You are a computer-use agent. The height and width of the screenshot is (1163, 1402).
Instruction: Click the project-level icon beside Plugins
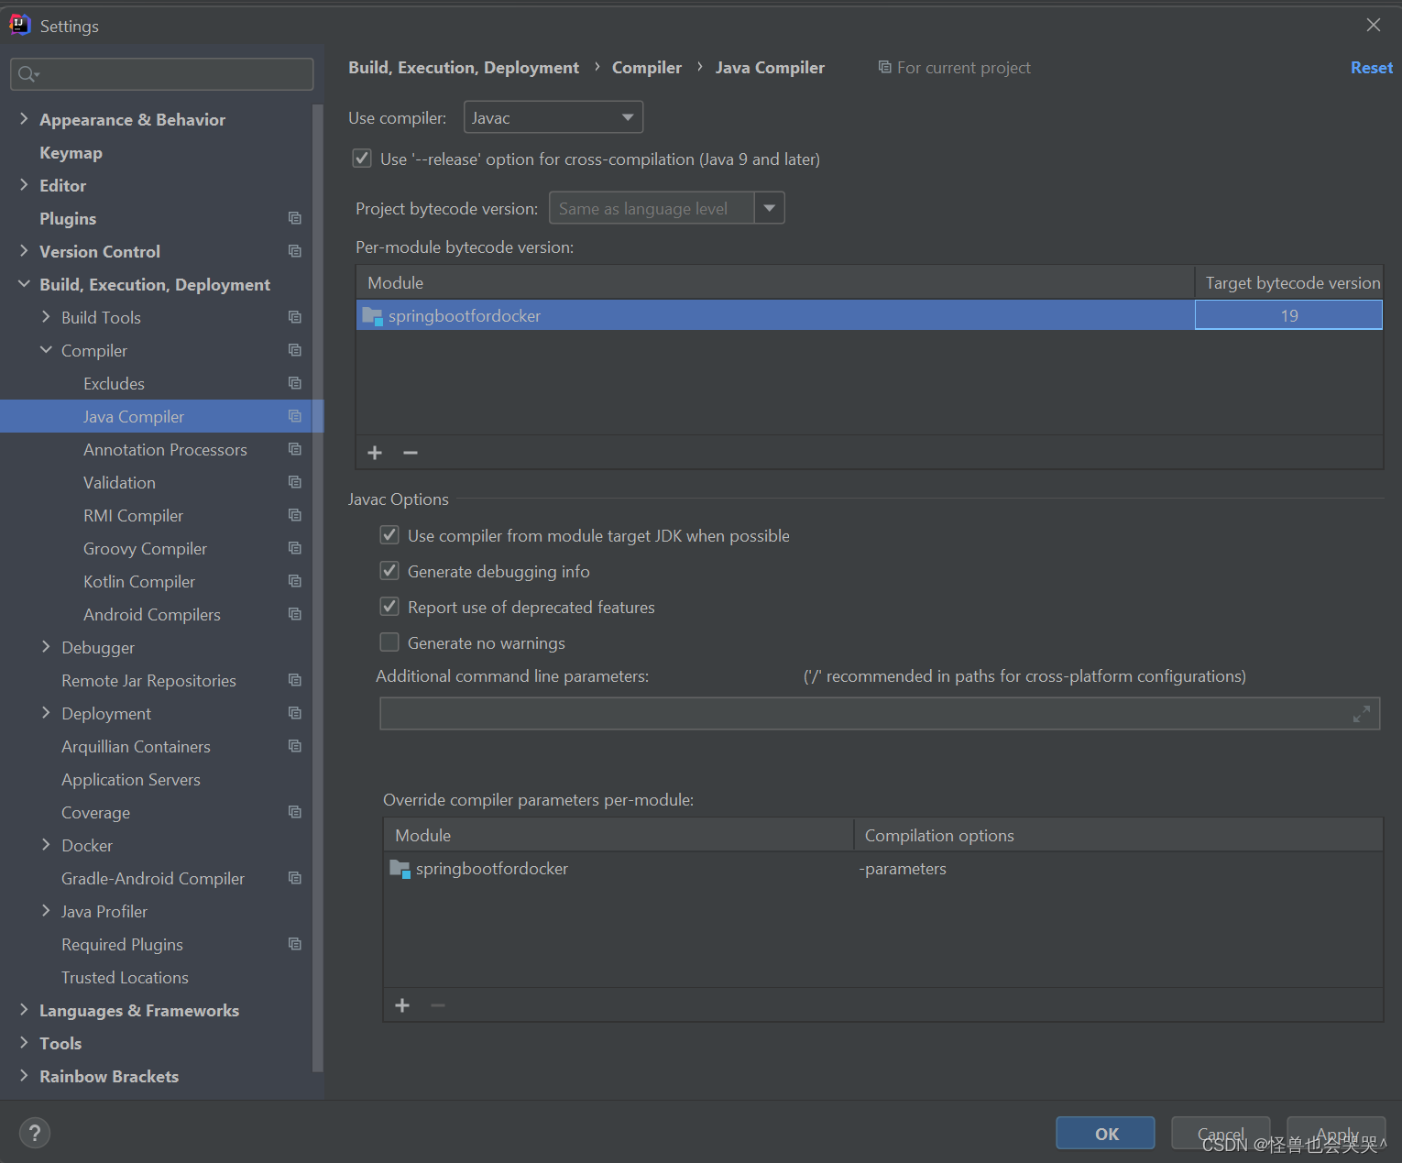click(294, 218)
